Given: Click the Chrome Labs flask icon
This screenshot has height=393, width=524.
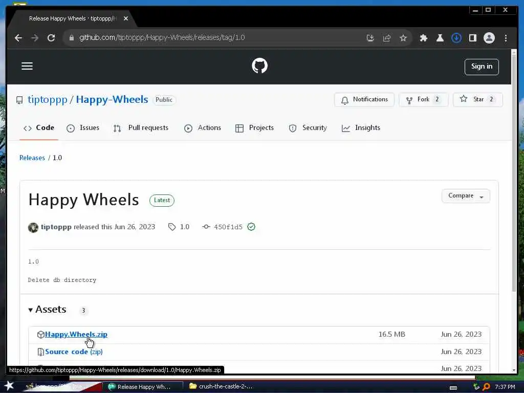Looking at the screenshot, I should pos(440,38).
